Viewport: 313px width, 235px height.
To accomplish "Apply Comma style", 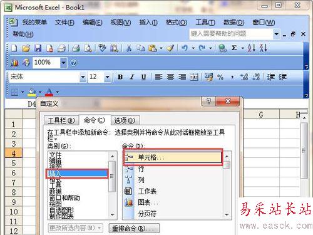I will click(232, 78).
